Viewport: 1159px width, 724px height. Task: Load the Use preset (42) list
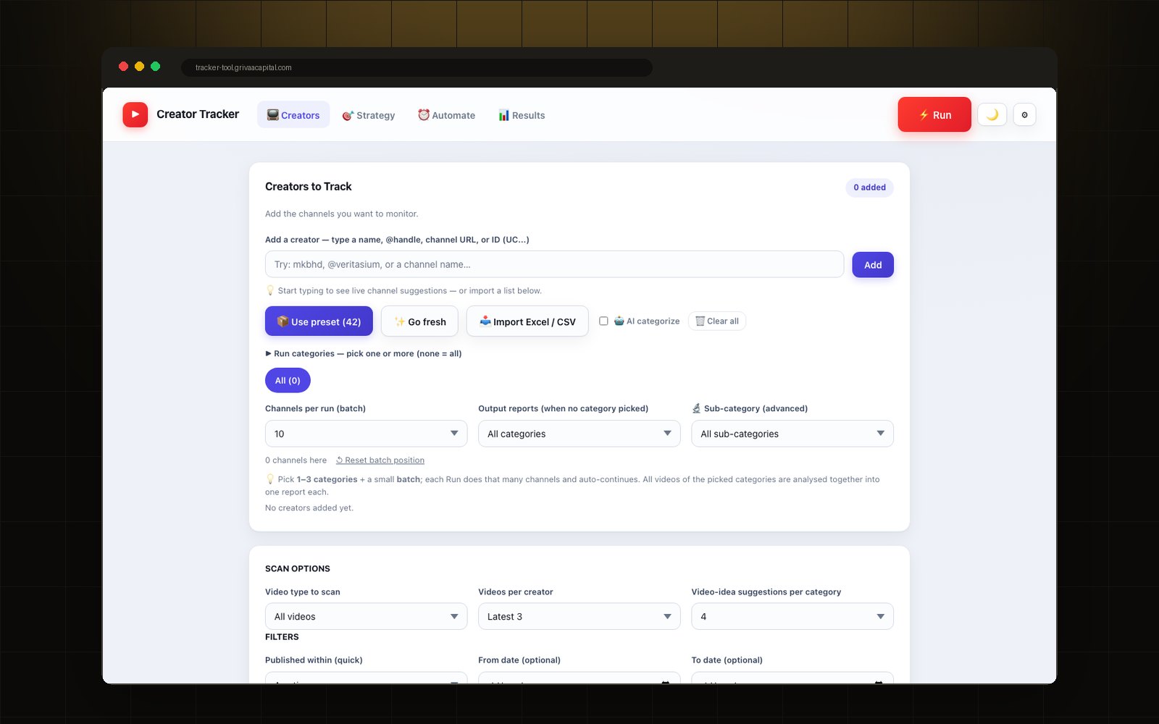coord(319,321)
